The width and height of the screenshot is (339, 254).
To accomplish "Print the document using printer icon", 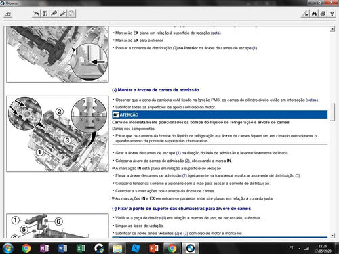I will coord(323,14).
